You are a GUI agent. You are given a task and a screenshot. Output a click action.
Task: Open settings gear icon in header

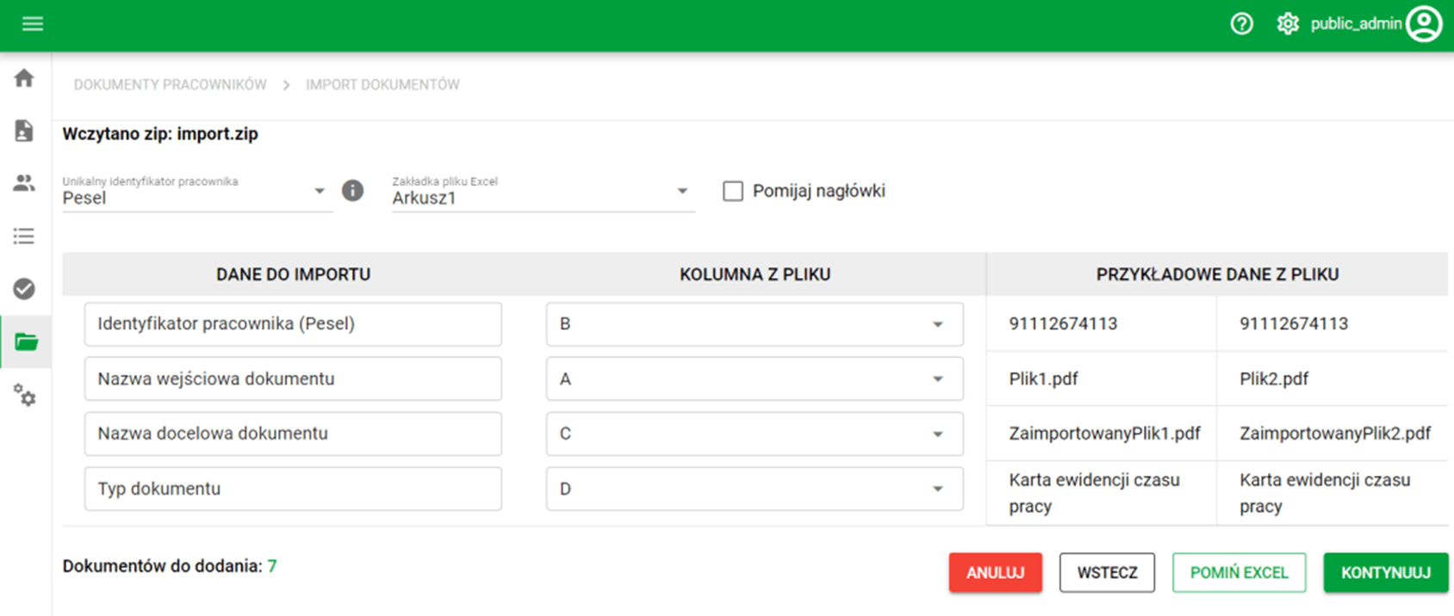tap(1287, 24)
